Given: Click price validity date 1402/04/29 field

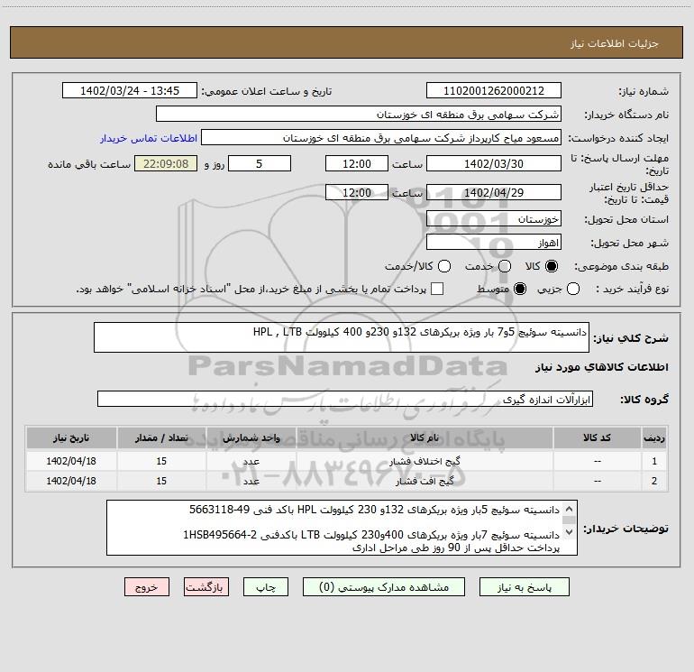Looking at the screenshot, I should click(x=494, y=192).
